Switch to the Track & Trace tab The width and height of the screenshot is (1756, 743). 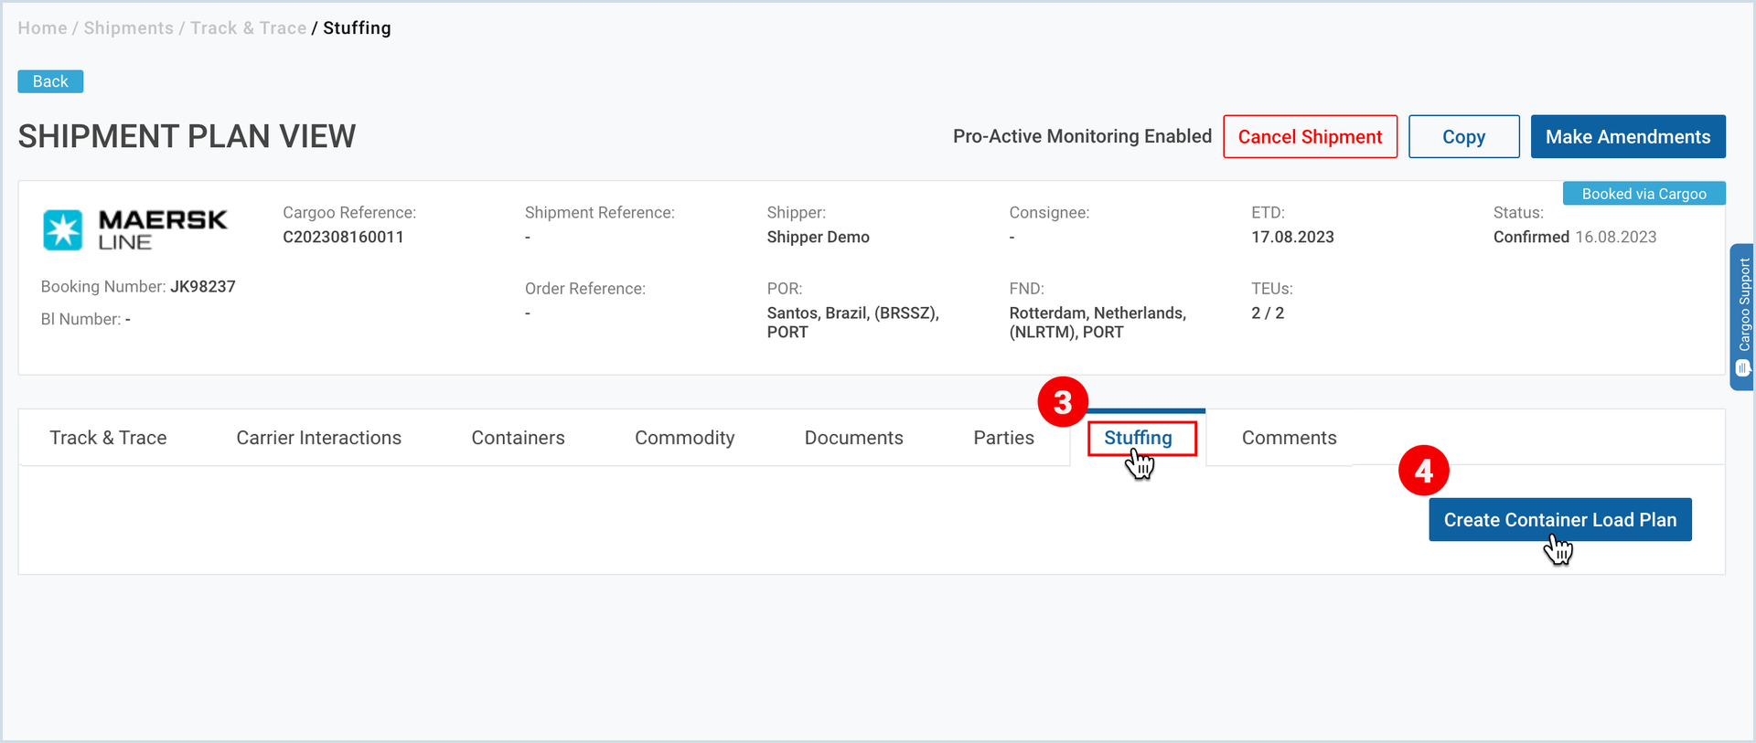click(x=108, y=438)
